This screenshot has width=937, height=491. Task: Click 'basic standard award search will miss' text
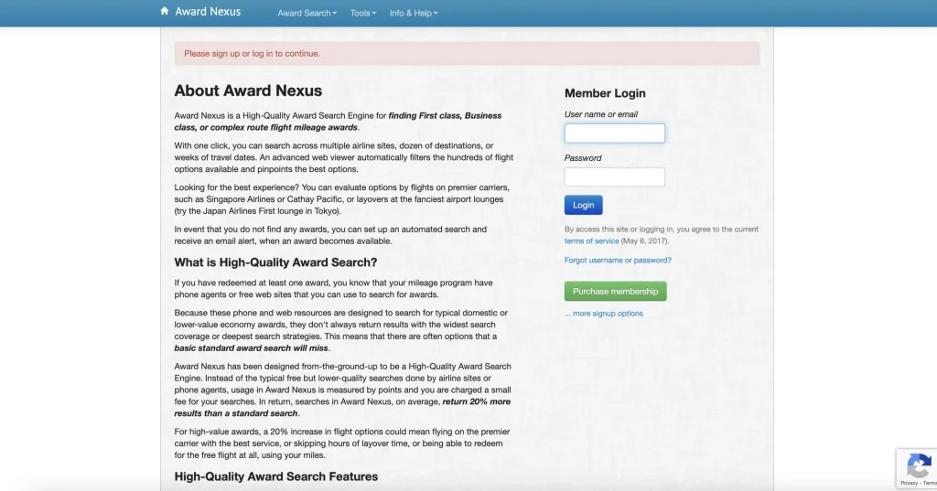[251, 348]
